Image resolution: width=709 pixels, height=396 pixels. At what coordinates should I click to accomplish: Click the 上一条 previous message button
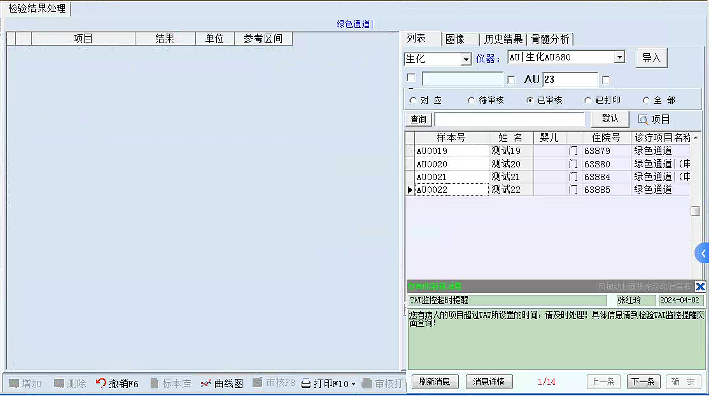tap(604, 382)
